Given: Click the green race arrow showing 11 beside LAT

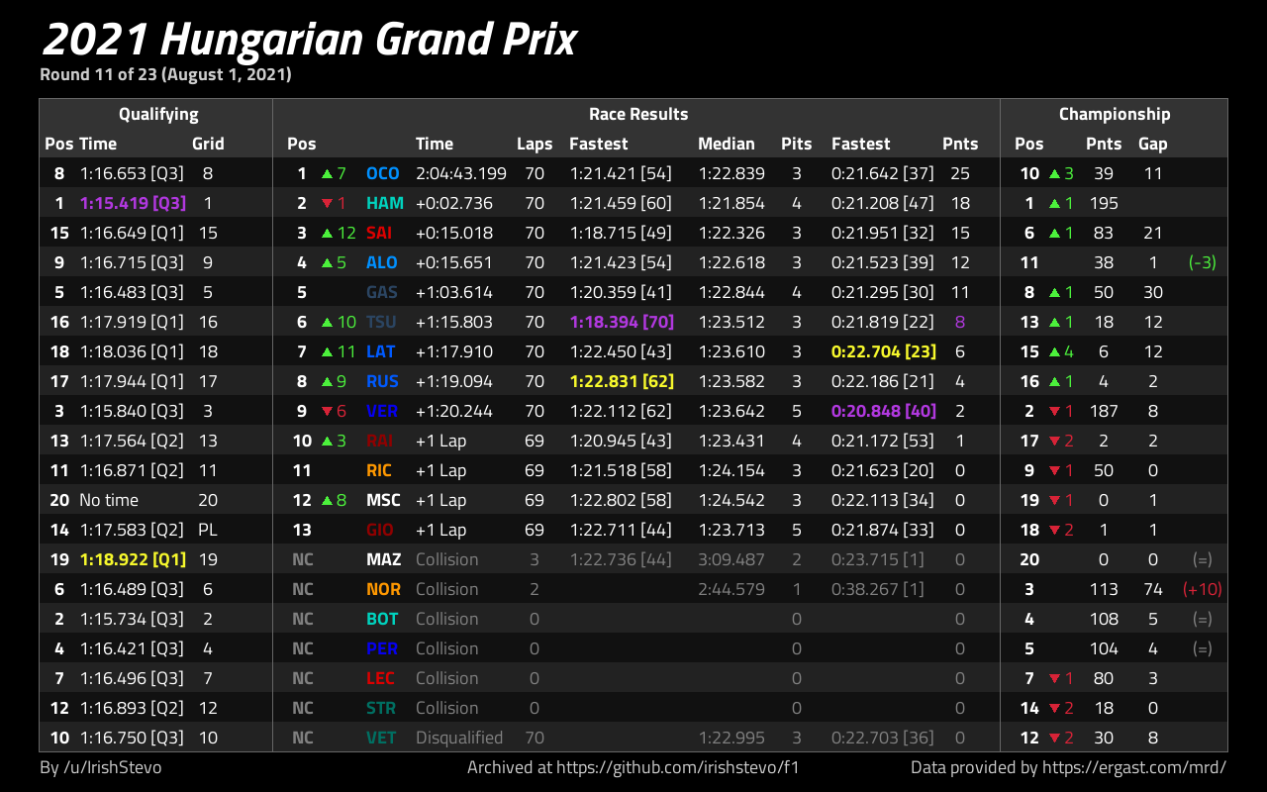Looking at the screenshot, I should click(327, 352).
